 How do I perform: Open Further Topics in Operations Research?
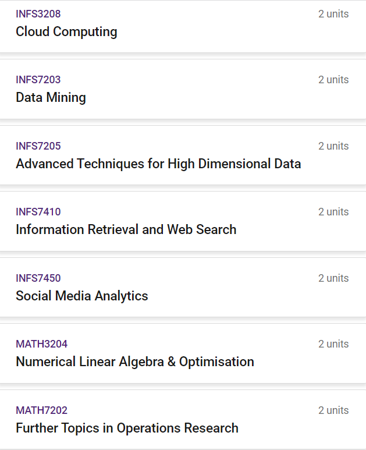(127, 428)
